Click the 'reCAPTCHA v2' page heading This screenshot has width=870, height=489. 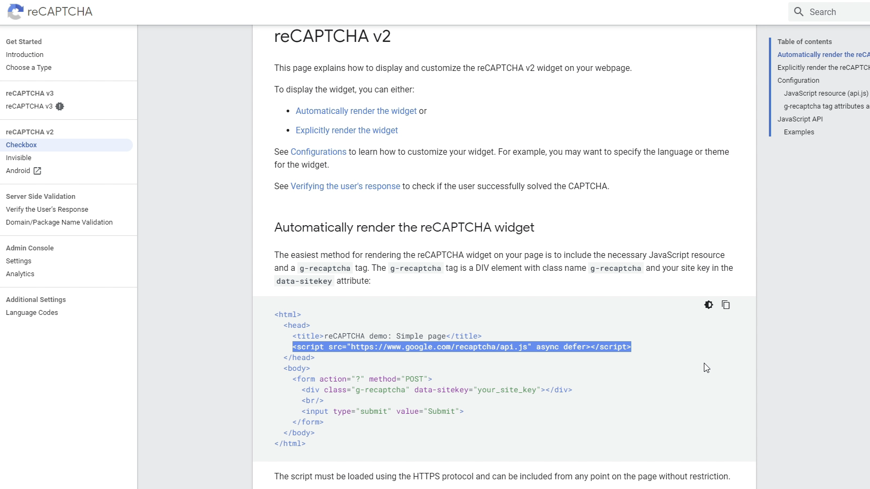pos(332,36)
